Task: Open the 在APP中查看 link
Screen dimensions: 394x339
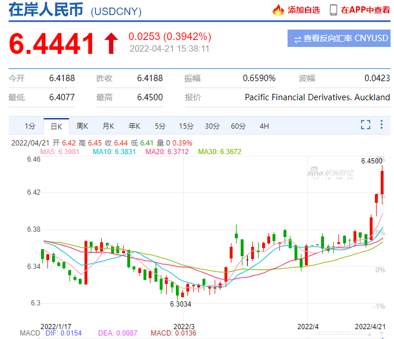Action: coord(365,10)
